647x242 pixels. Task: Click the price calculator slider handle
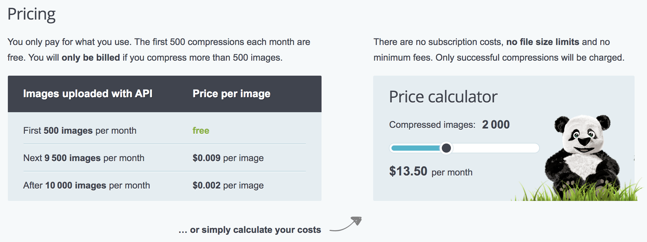point(446,148)
